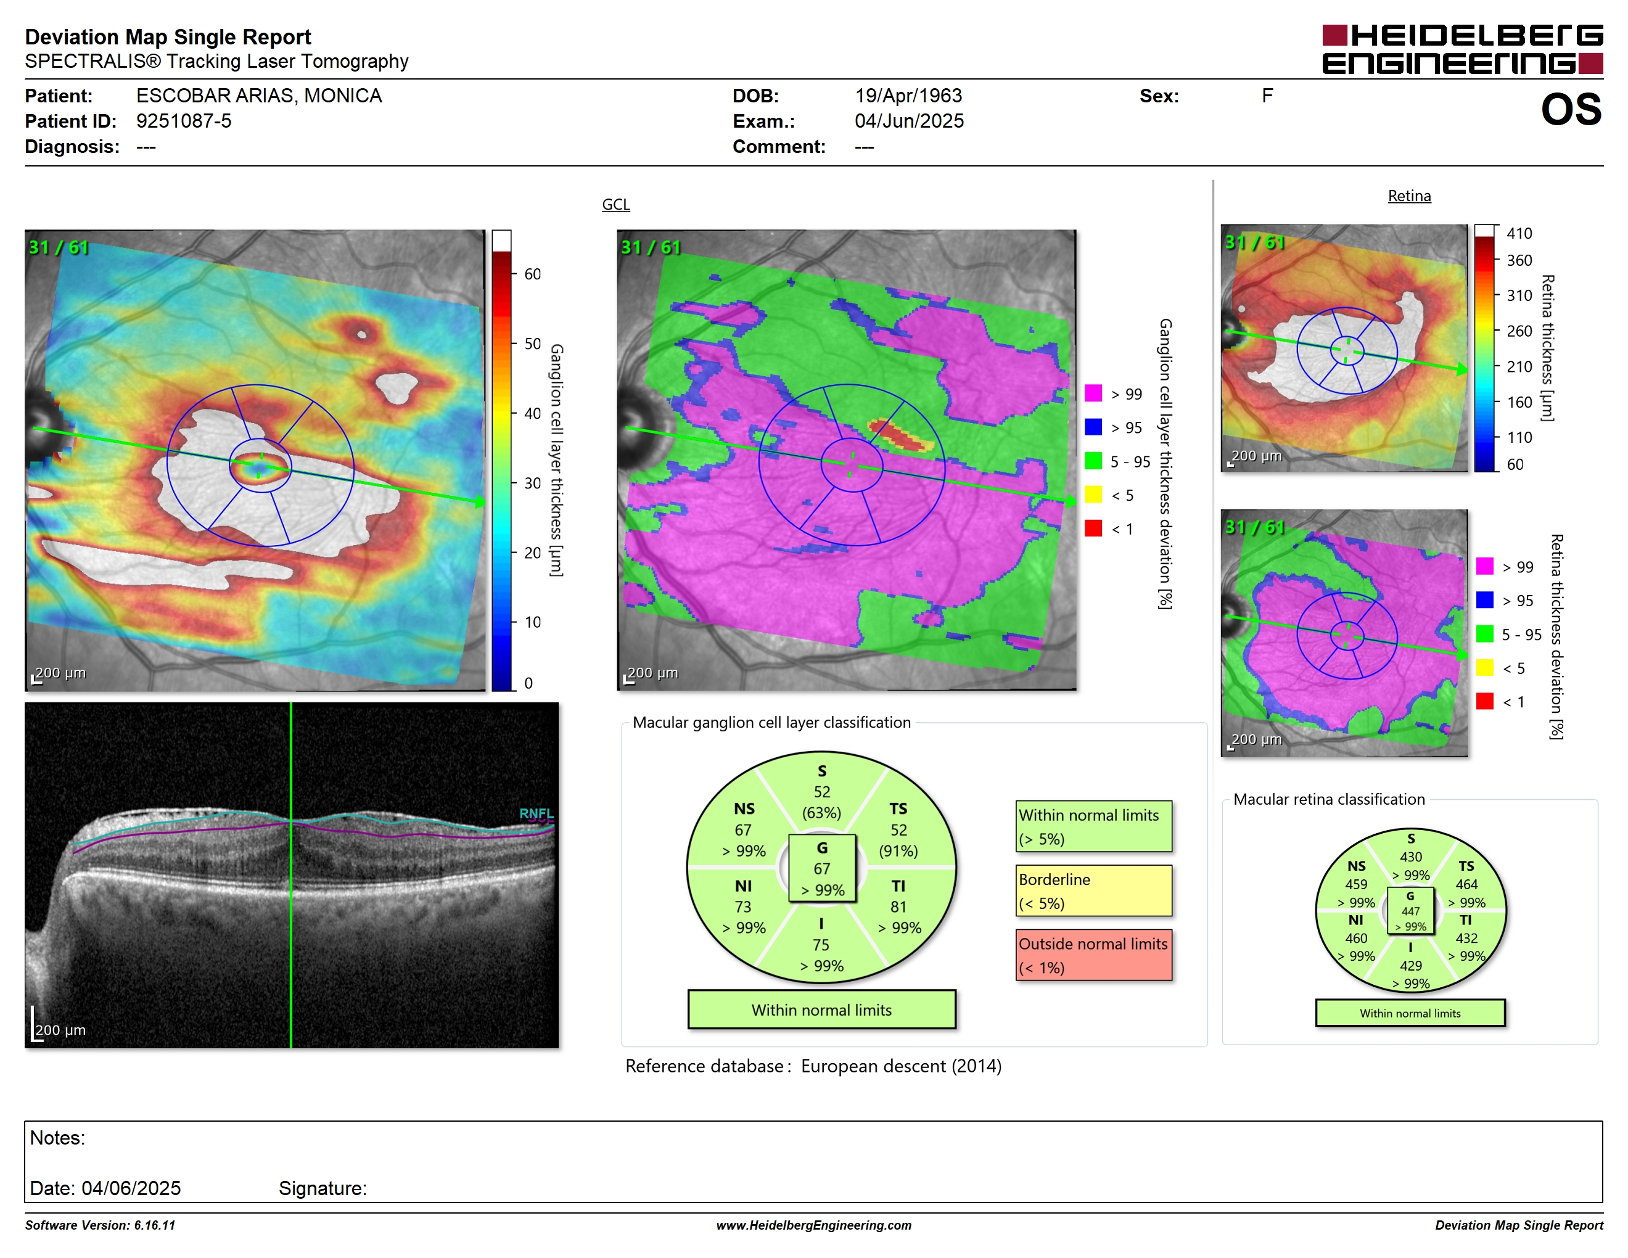
Task: Click the Heidelberg Engineering logo
Action: point(1461,49)
